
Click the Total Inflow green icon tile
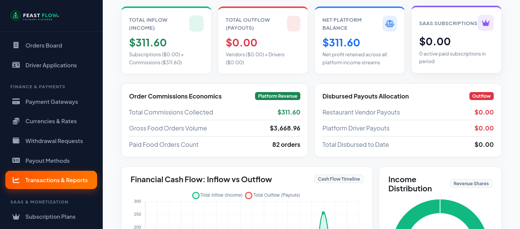click(196, 24)
